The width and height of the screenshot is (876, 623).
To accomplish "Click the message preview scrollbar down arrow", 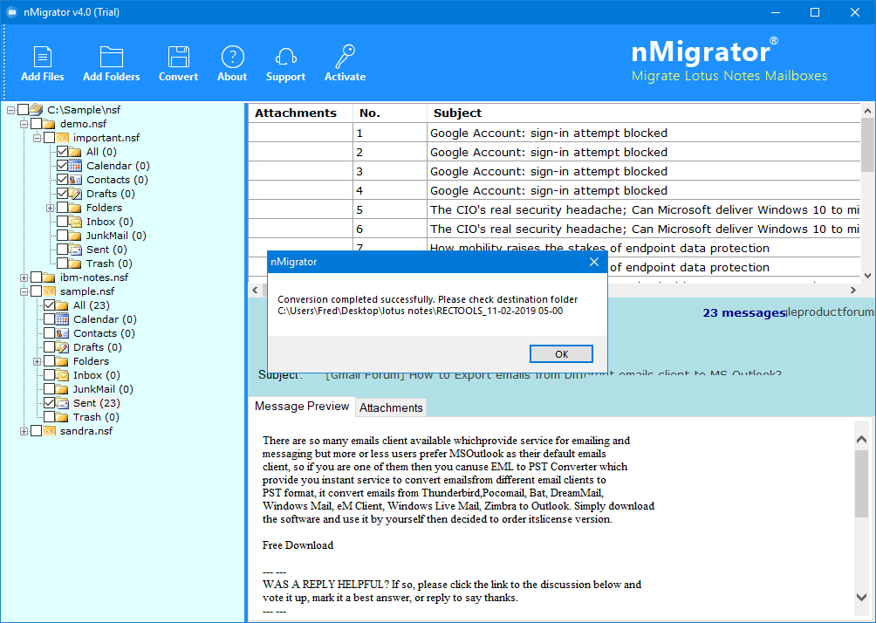I will point(861,597).
